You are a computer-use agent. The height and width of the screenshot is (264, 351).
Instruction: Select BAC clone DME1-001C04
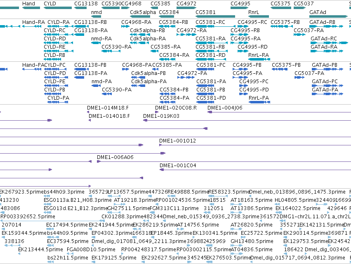coord(178,166)
